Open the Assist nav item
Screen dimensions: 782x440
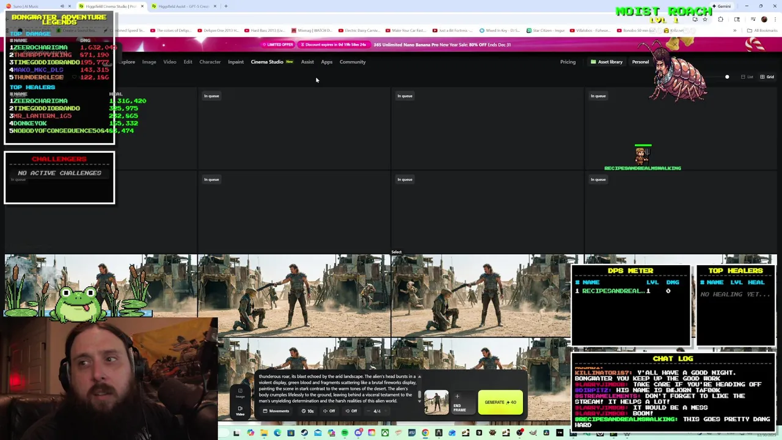(307, 62)
